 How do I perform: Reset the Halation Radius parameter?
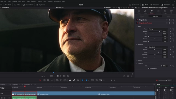coord(173,52)
